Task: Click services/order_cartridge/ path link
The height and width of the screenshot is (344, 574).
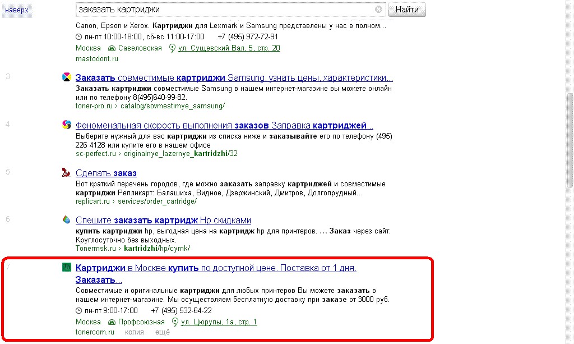Action: pyautogui.click(x=157, y=201)
